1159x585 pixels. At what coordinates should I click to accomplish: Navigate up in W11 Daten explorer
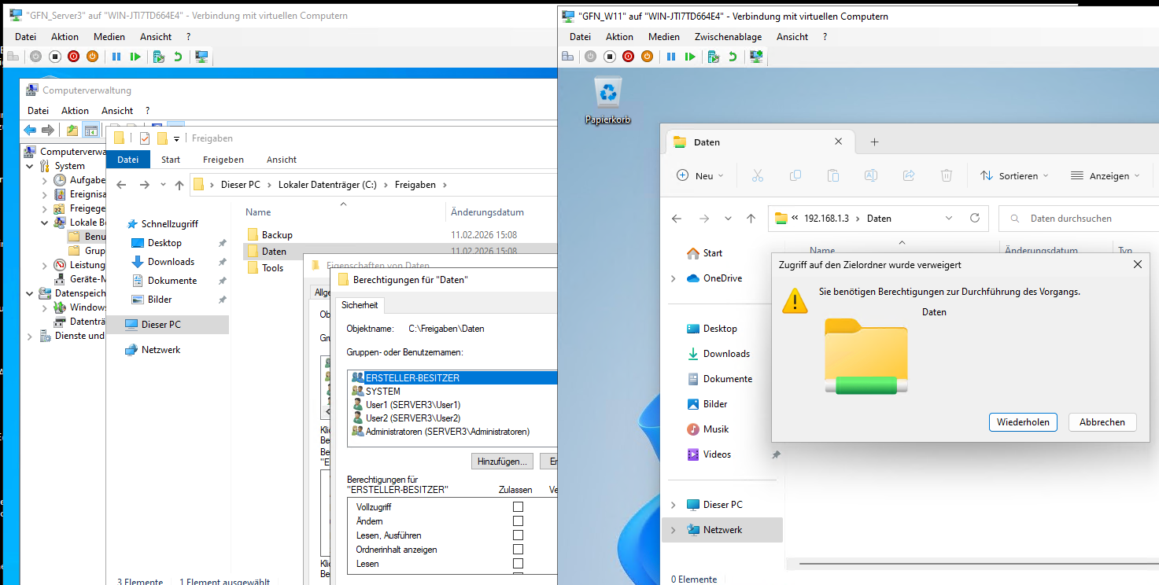[x=751, y=219]
